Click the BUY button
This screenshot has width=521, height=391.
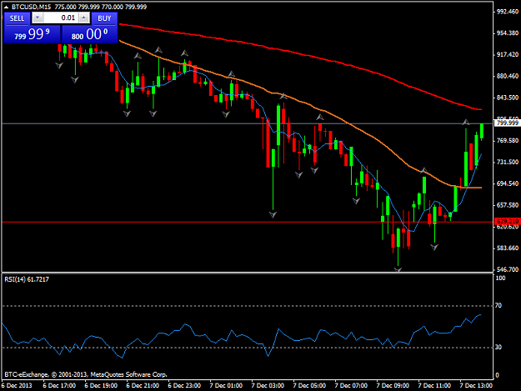click(104, 18)
